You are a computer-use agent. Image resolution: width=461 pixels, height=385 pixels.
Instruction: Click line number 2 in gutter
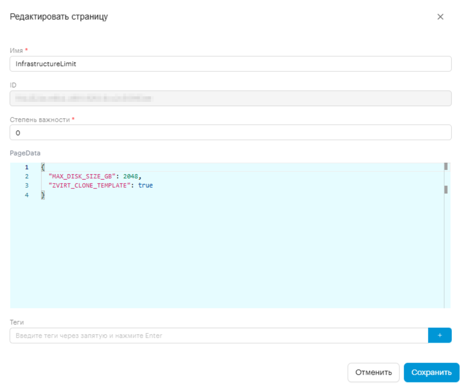27,176
